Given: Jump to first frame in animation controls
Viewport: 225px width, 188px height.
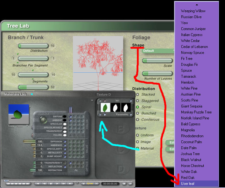Looking at the screenshot, I should pyautogui.click(x=38, y=184).
